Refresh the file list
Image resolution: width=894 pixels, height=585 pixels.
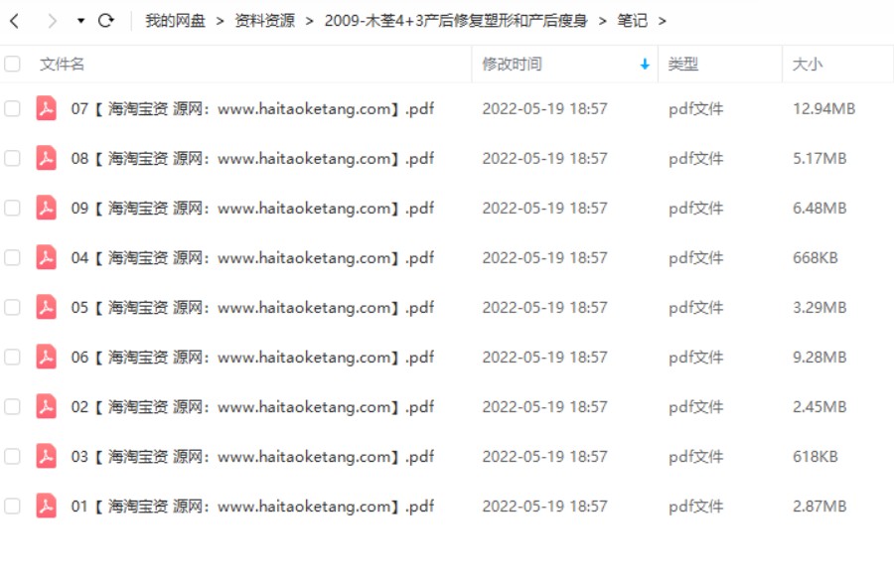tap(106, 21)
